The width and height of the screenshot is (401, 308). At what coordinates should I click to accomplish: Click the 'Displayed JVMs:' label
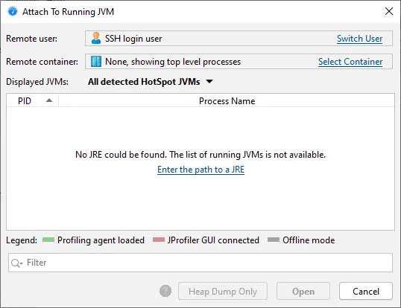click(37, 82)
